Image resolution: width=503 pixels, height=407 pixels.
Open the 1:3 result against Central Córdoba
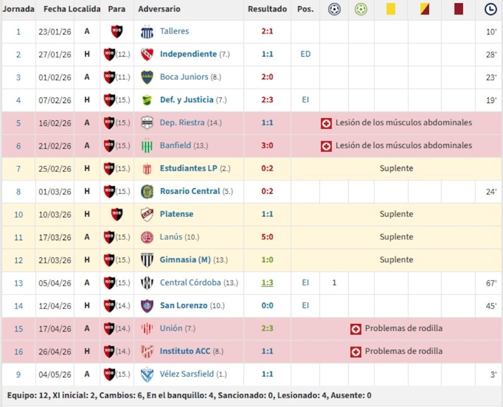[x=267, y=283]
